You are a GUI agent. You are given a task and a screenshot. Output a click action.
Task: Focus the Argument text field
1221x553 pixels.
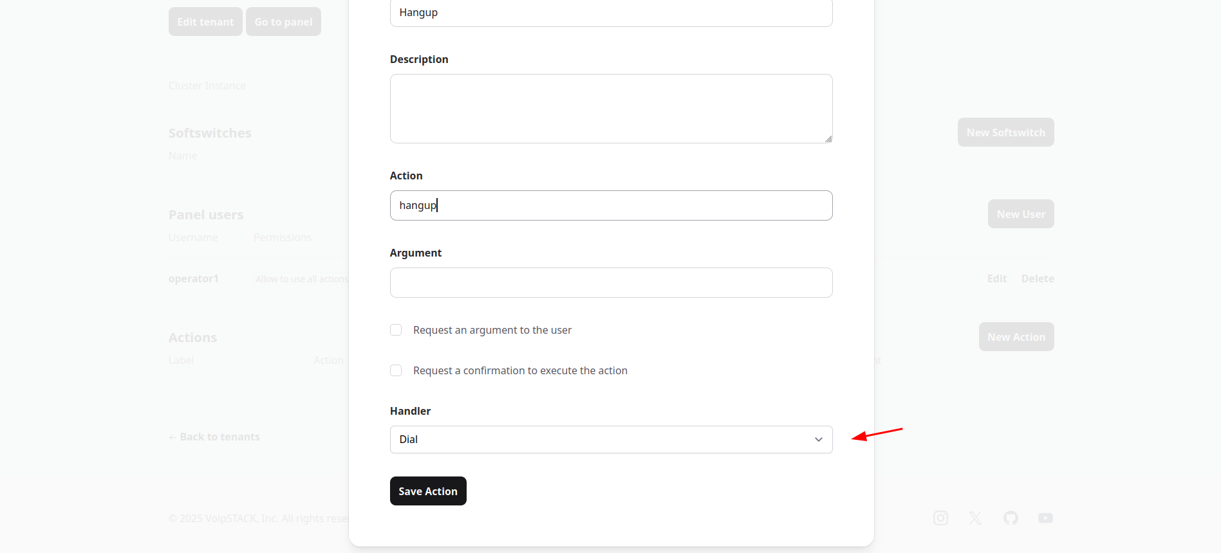pos(611,283)
